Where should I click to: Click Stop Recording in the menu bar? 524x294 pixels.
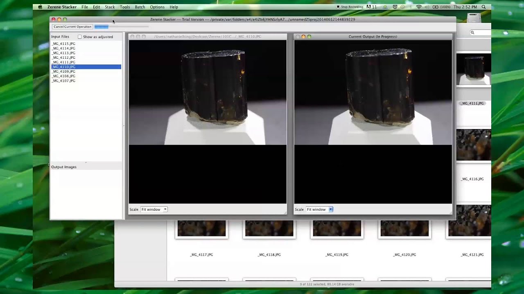(x=350, y=7)
